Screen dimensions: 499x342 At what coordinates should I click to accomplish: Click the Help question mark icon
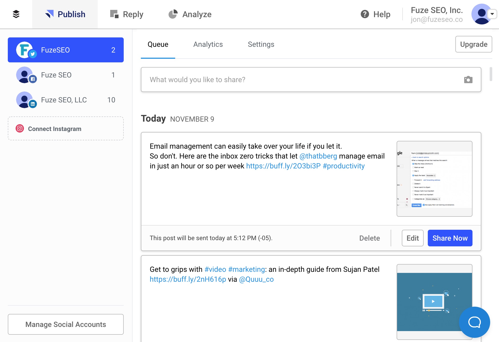[x=364, y=14]
